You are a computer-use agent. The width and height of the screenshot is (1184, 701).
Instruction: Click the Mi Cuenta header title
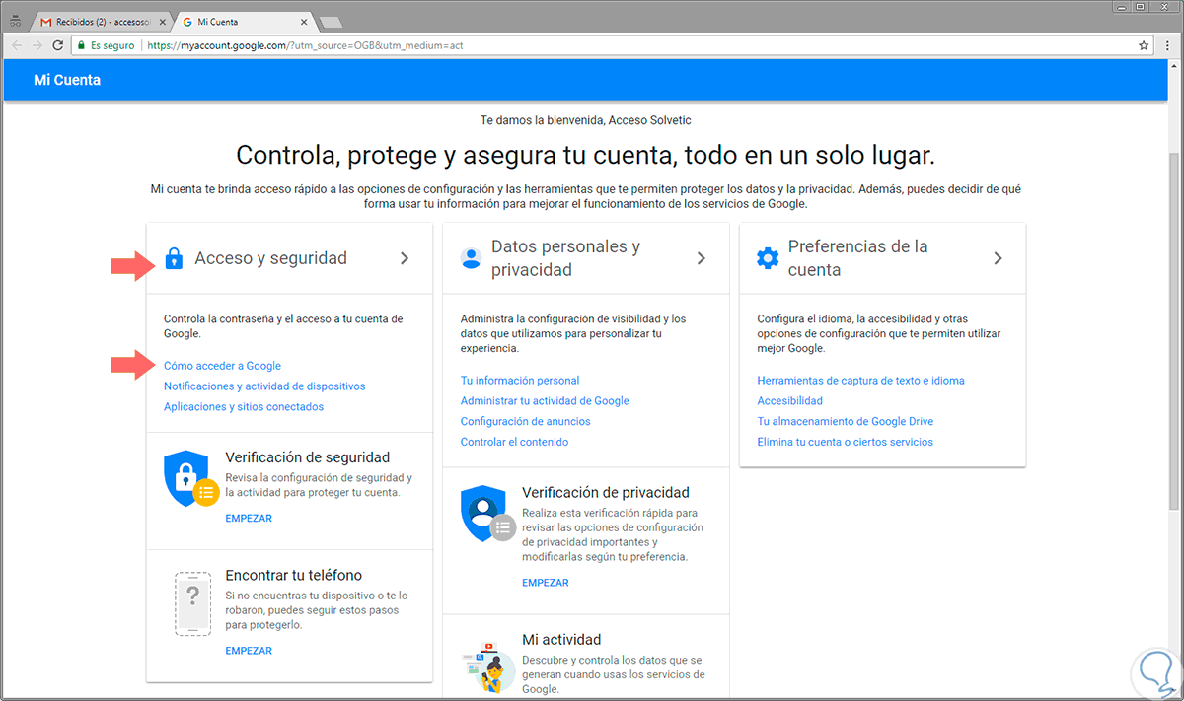[67, 81]
